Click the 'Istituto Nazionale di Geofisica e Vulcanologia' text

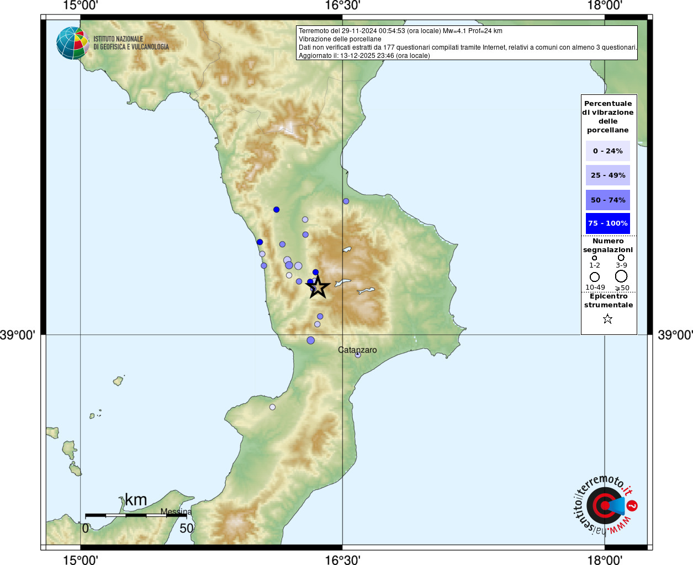point(131,43)
